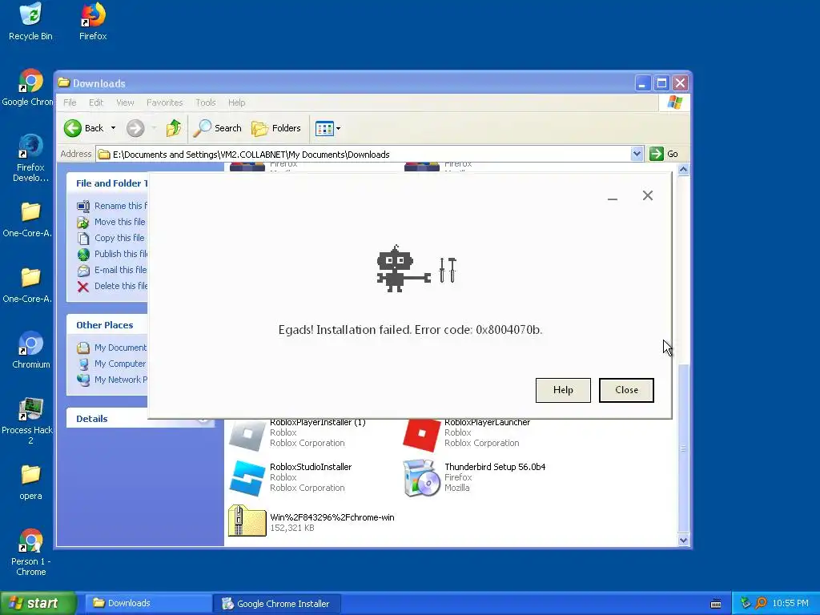Expand the Details panel header
The image size is (820, 615).
point(139,418)
